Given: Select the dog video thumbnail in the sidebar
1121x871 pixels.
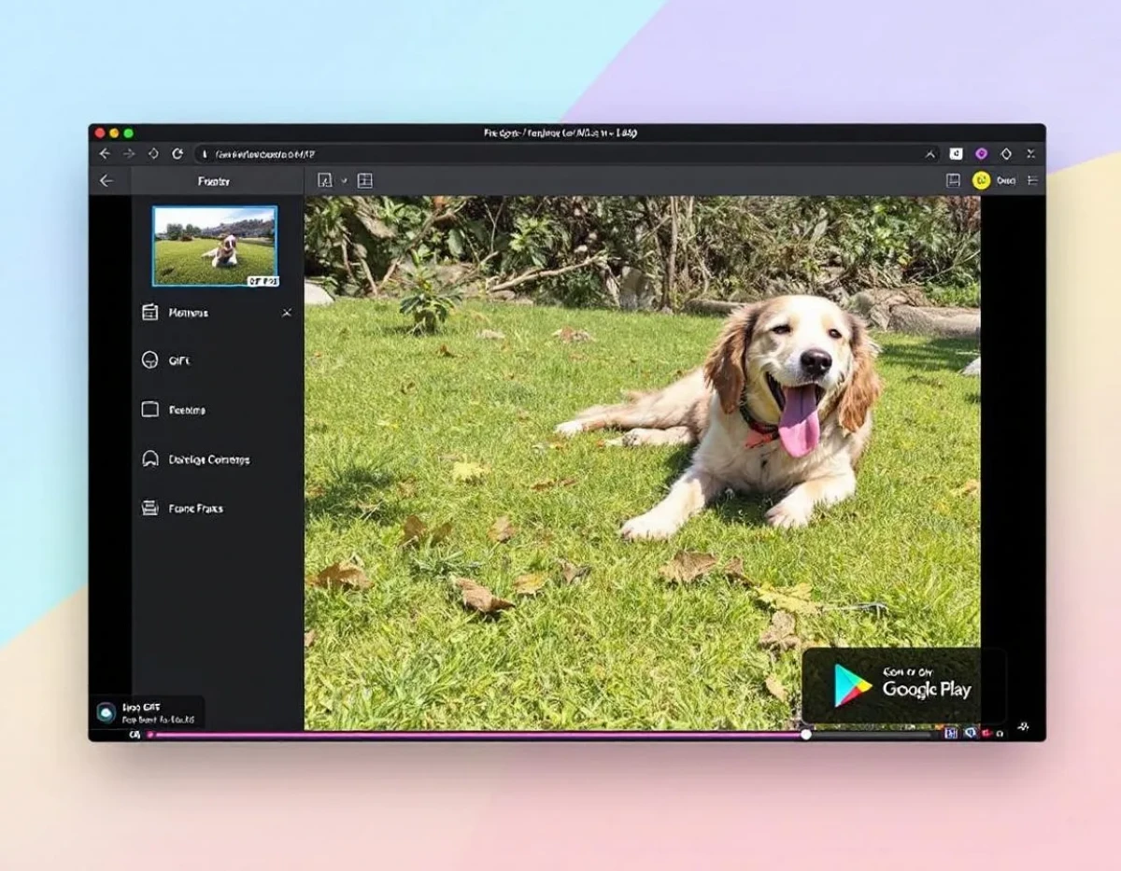Looking at the screenshot, I should (215, 246).
